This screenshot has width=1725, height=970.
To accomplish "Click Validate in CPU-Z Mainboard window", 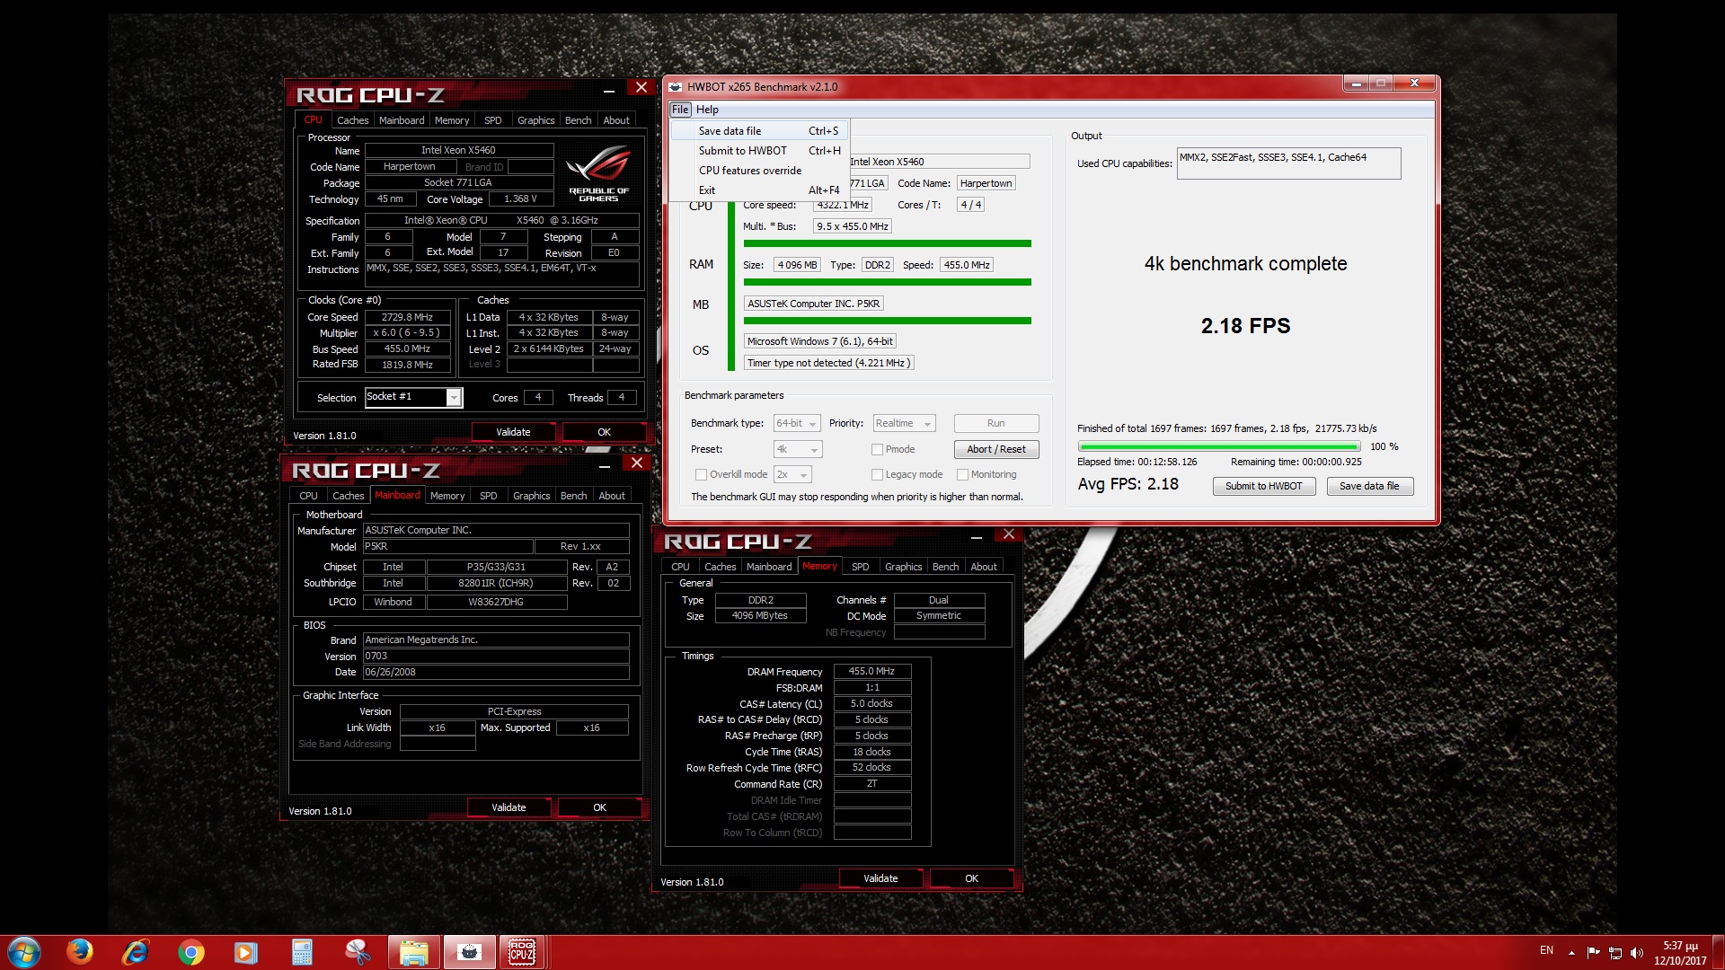I will pos(509,807).
